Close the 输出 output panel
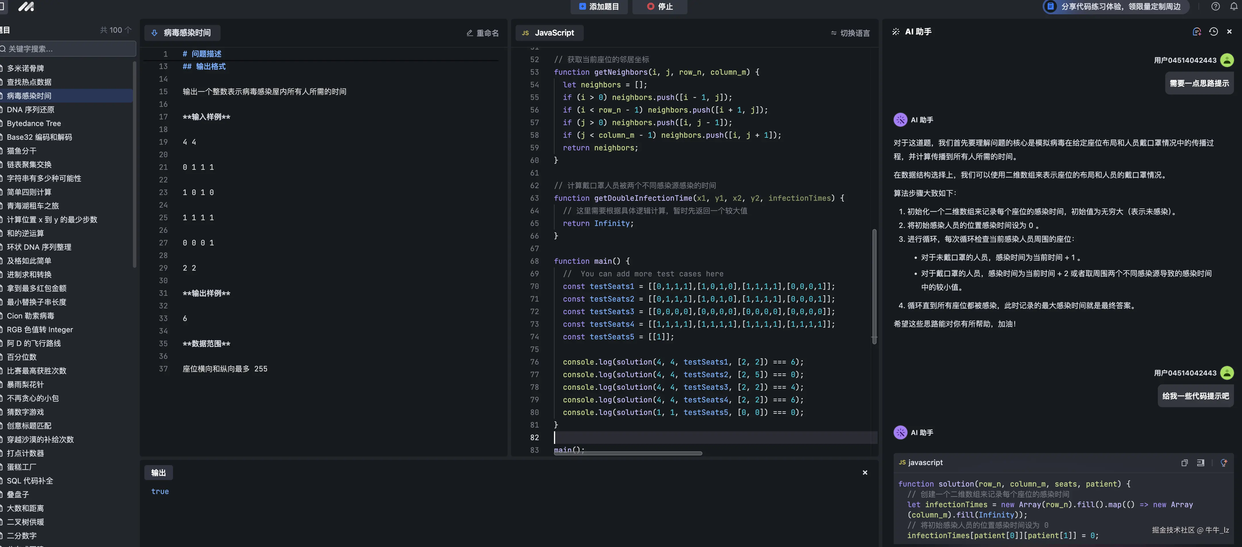The height and width of the screenshot is (547, 1242). 864,472
